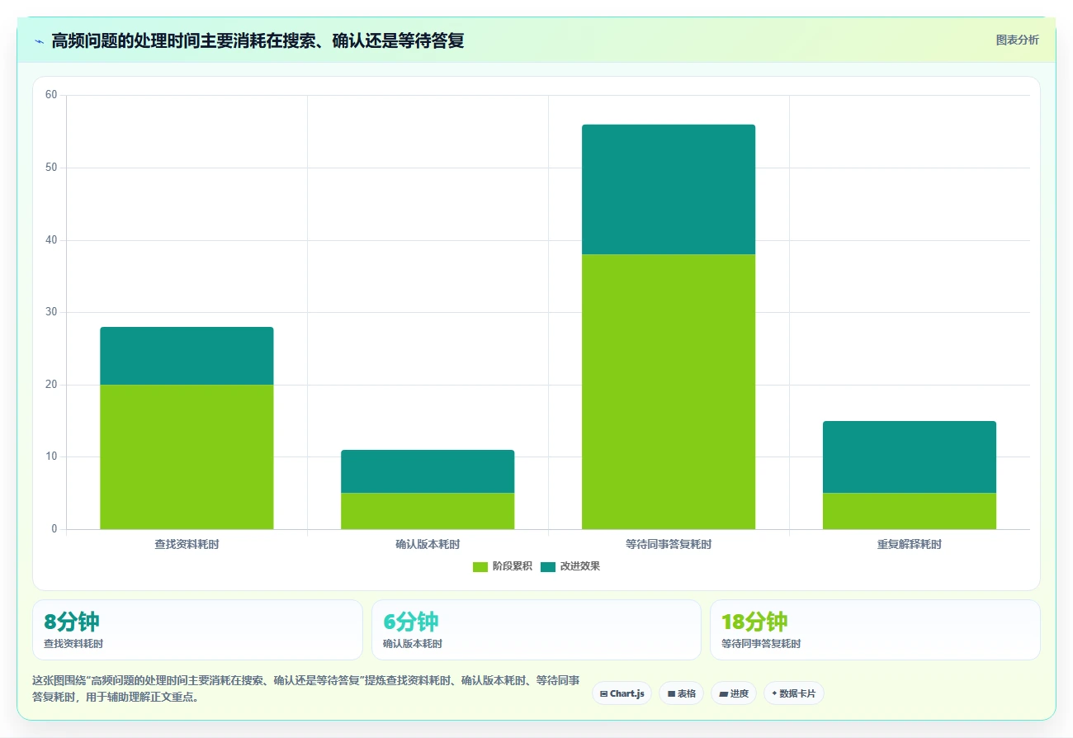The width and height of the screenshot is (1073, 738).
Task: Click the teal segment of 确认版本耗时 bar
Action: pos(428,471)
